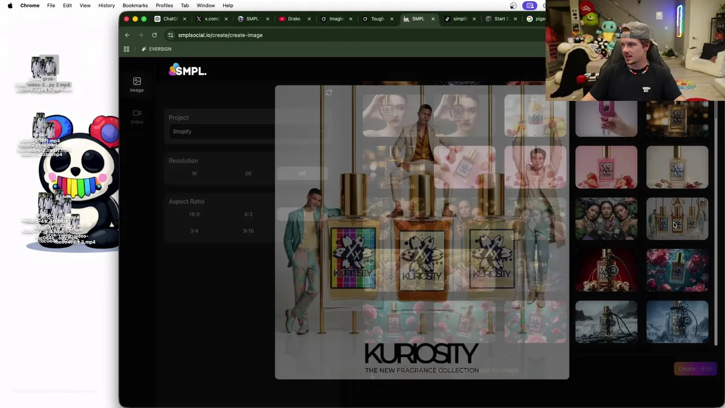Open blue icy perfume bottle thumbnail
This screenshot has width=725, height=408.
677,322
